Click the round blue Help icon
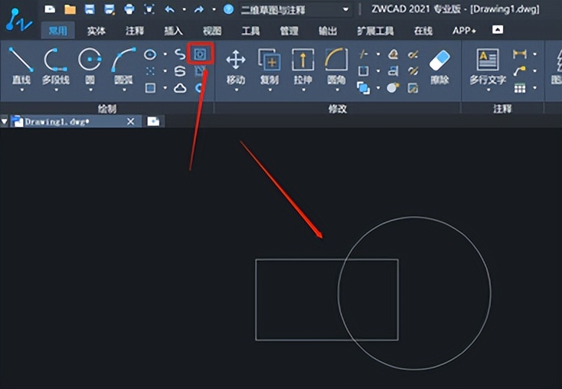Viewport: 562px width, 389px height. 228,9
